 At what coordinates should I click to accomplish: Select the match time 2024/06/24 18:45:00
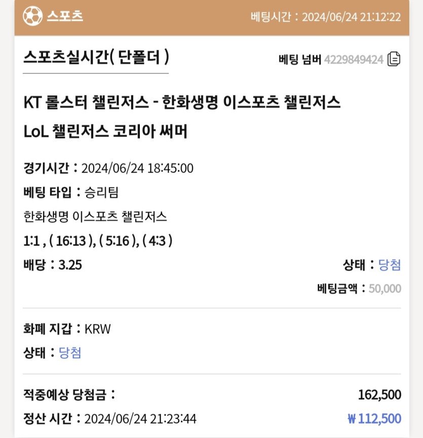click(137, 168)
